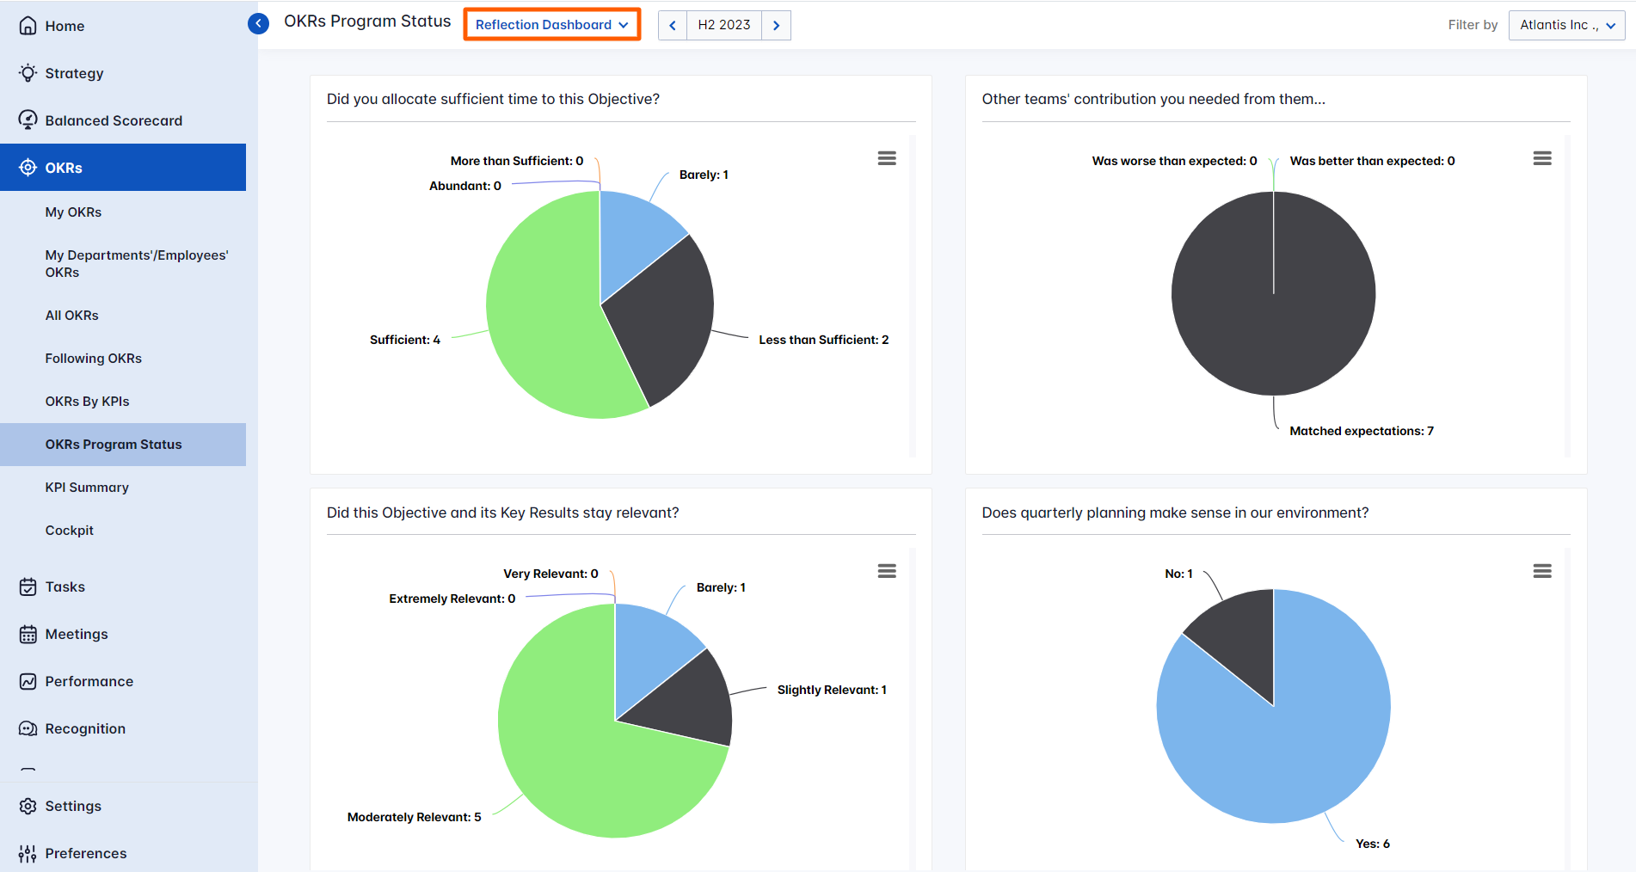
Task: Collapse the left navigation sidebar
Action: pos(257,23)
